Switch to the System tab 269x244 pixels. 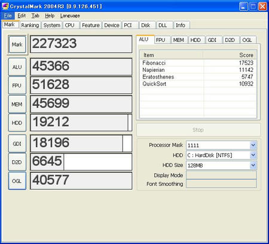pos(52,25)
